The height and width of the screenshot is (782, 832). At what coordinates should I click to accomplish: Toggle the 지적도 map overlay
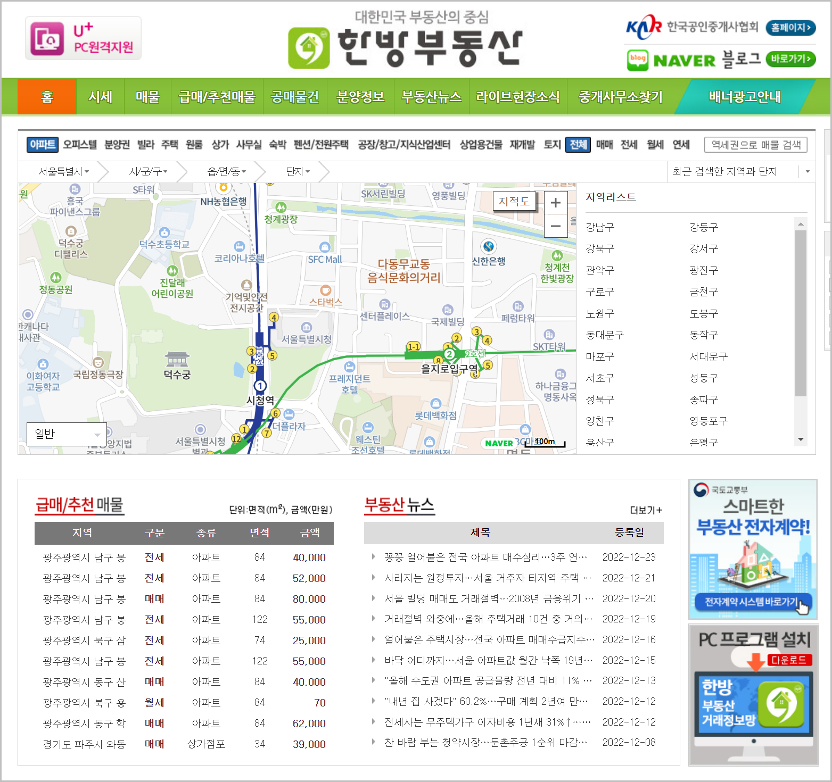514,201
